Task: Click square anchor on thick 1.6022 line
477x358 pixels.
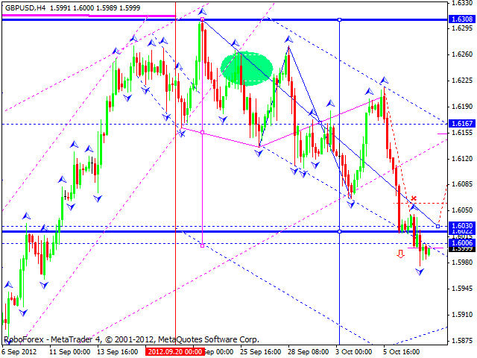Action: [x=340, y=231]
